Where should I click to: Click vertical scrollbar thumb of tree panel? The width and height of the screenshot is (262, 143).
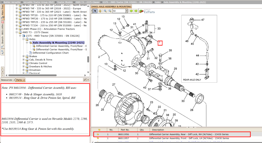click(x=88, y=59)
